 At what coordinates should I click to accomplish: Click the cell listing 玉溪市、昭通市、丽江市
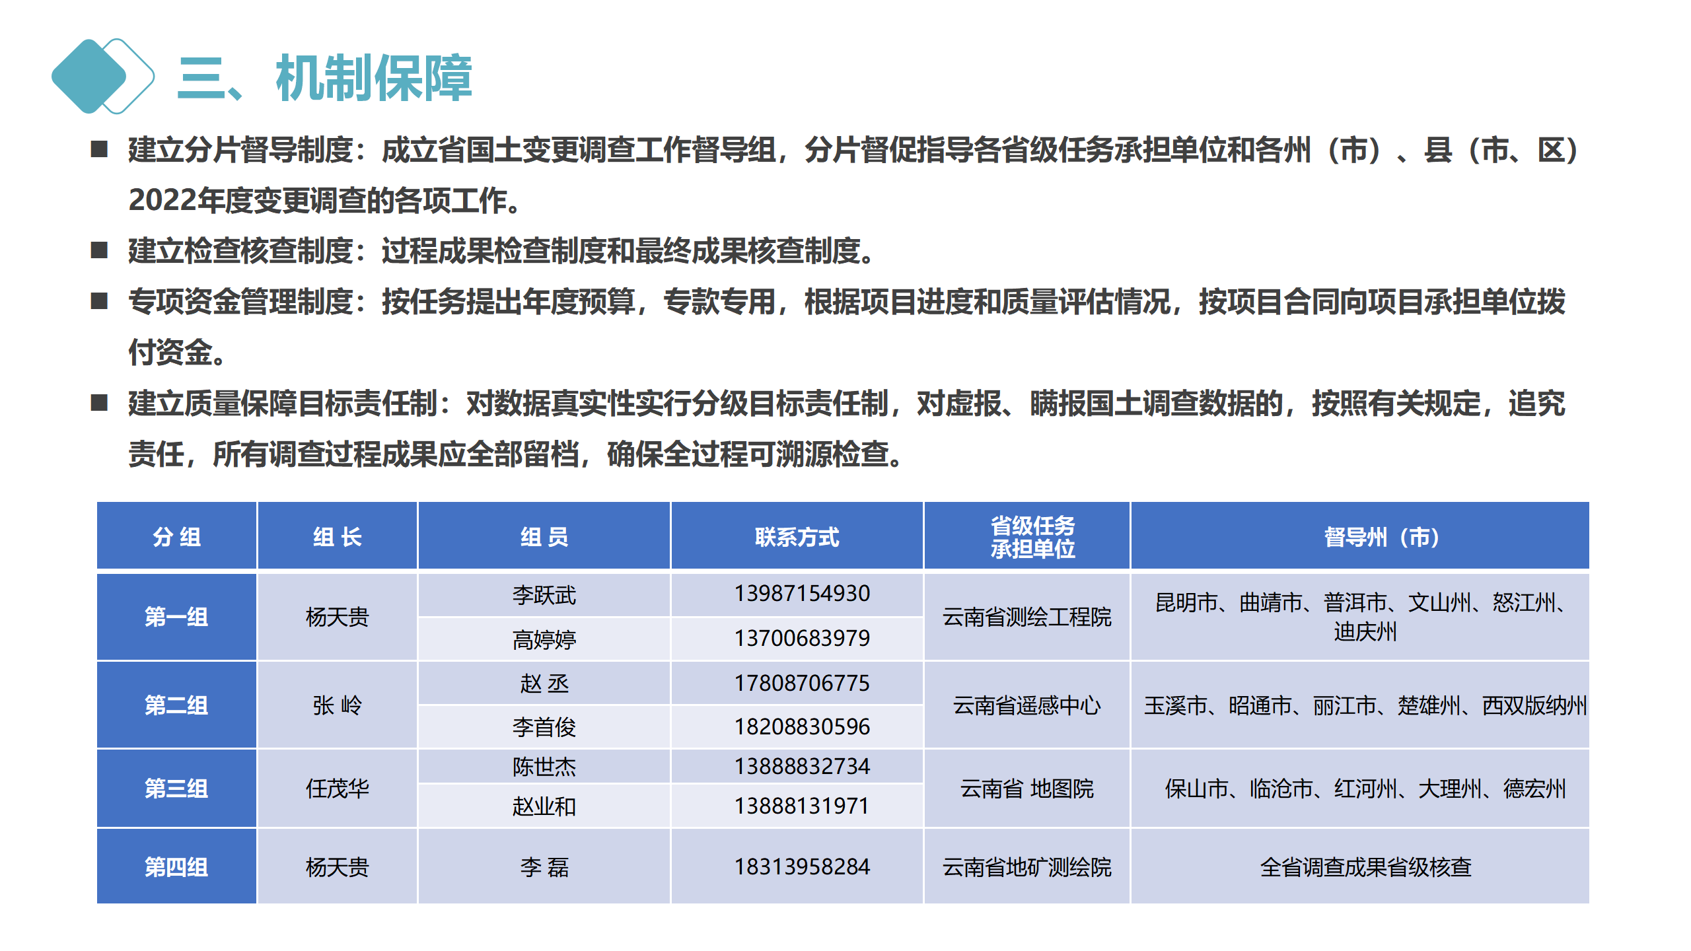[1360, 705]
